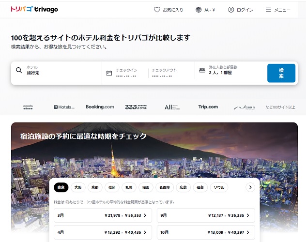The image size is (306, 242).
Task: Click the bed icon for guests and rooms
Action: coord(202,70)
